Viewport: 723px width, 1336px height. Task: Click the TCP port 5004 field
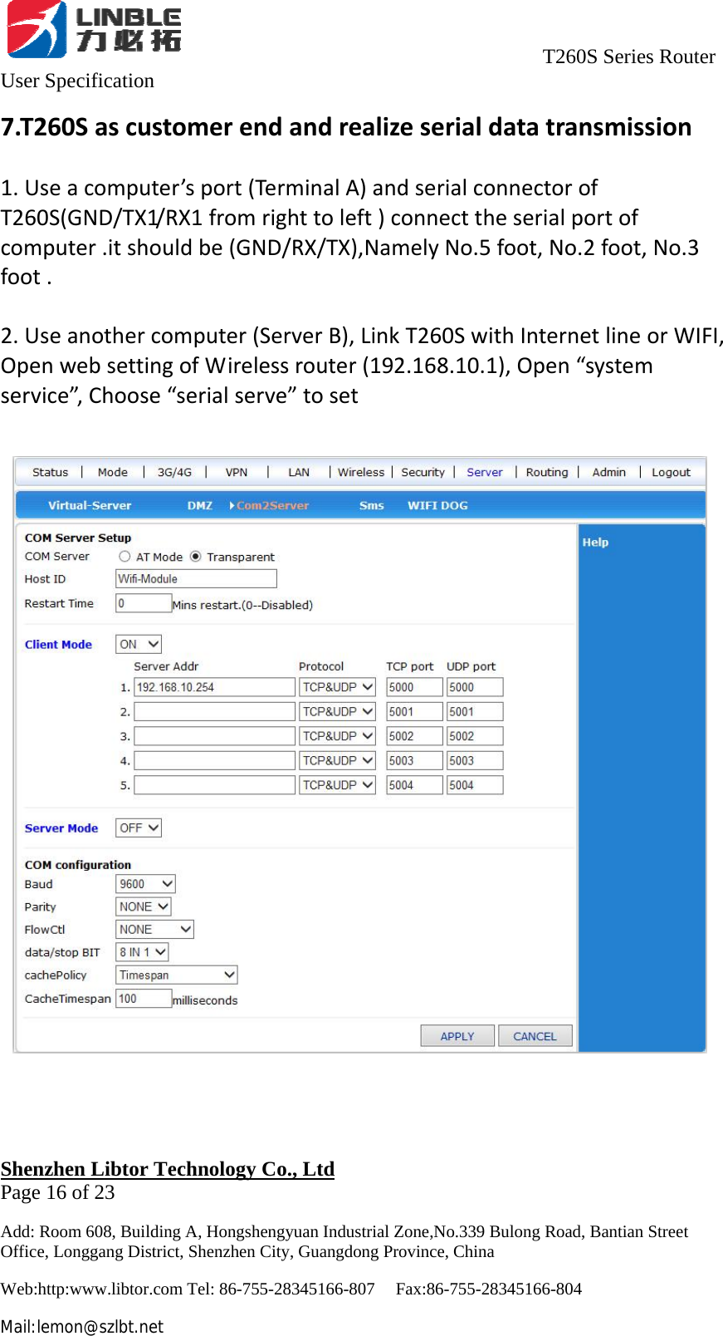[414, 784]
